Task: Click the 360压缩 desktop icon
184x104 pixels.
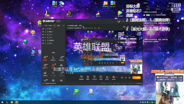Action: point(55,4)
